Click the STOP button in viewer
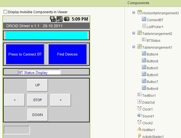Screen dimensions: 181x138 coord(38,100)
